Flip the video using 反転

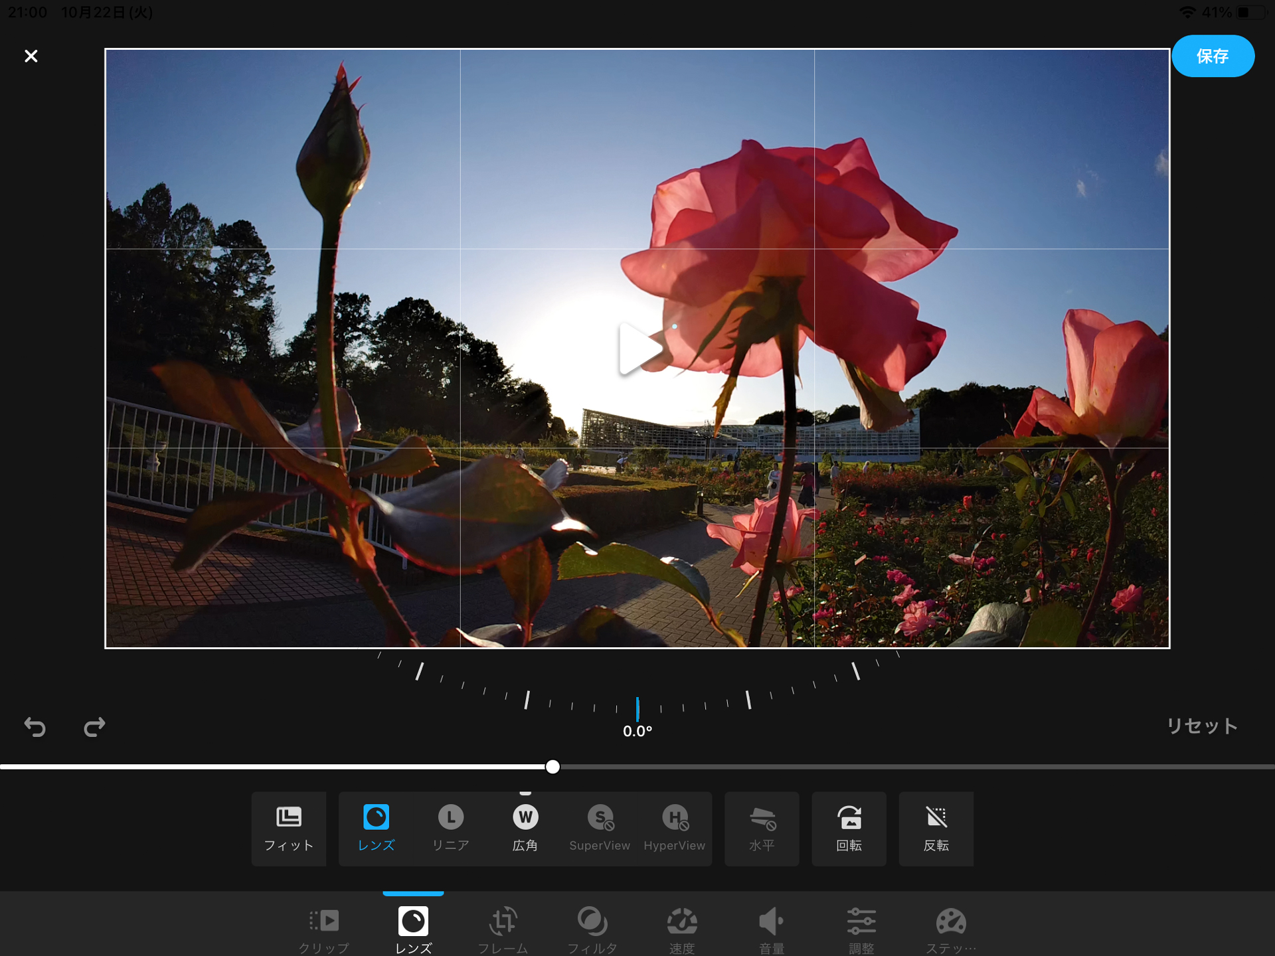(936, 828)
